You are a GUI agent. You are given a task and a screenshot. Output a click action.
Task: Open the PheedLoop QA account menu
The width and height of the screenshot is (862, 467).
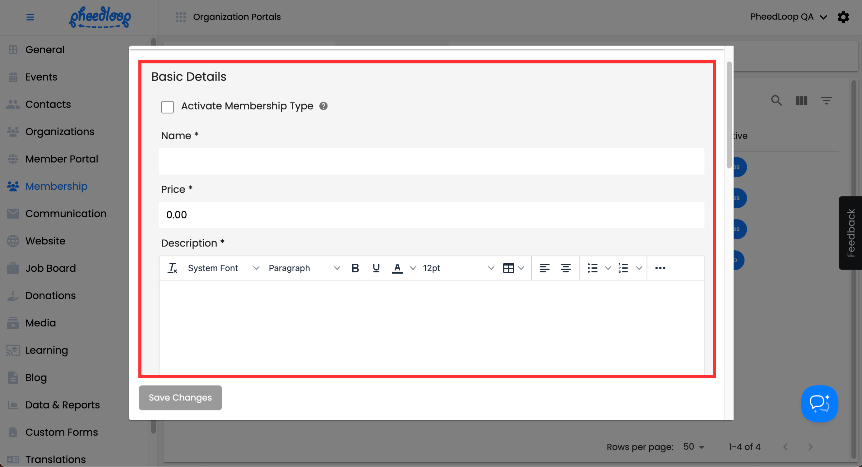[788, 17]
